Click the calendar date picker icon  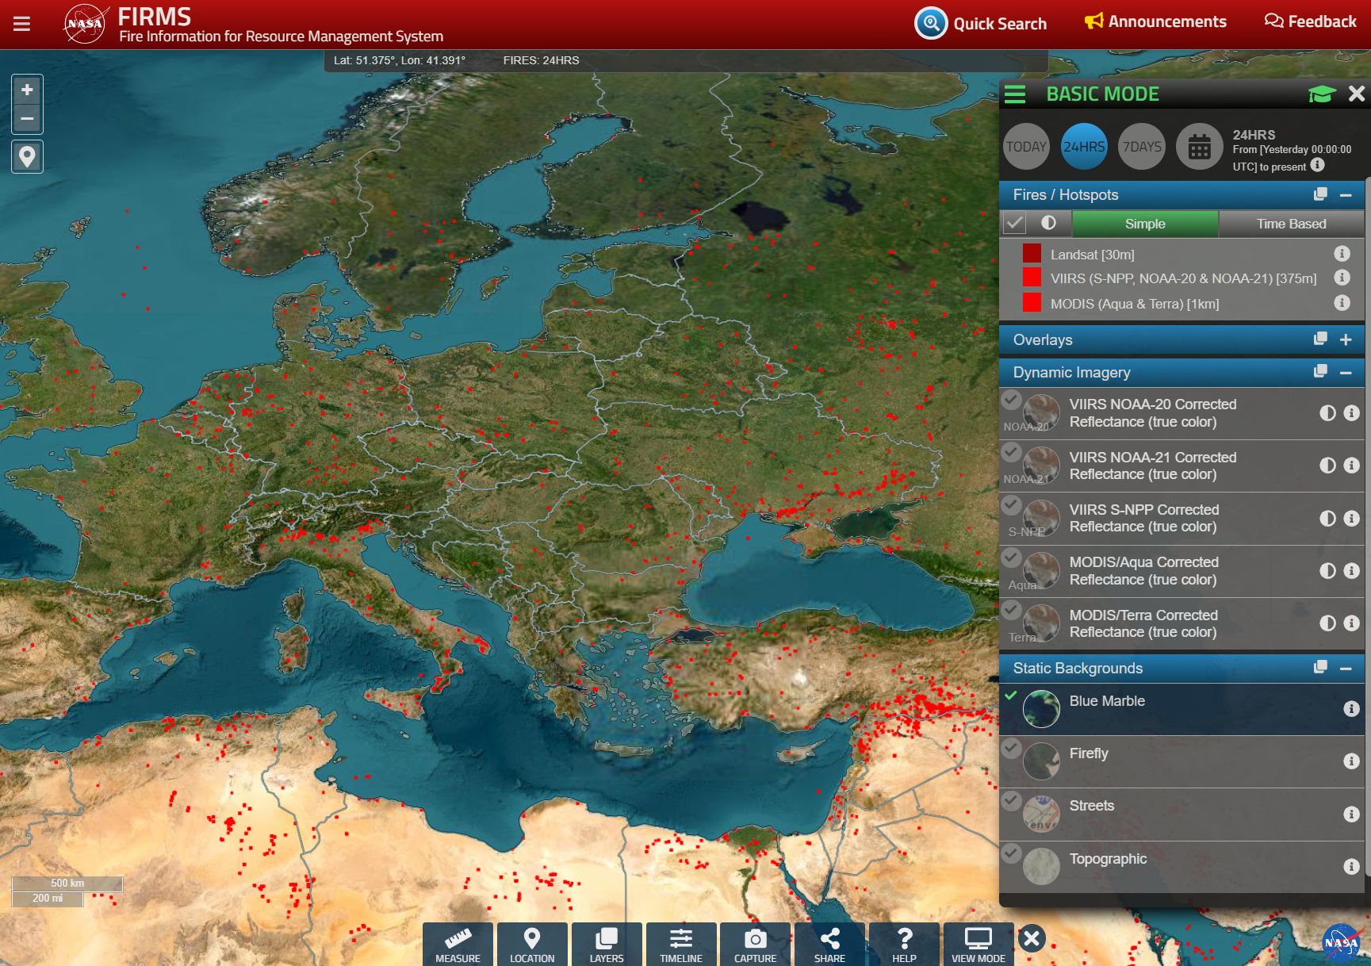point(1199,147)
